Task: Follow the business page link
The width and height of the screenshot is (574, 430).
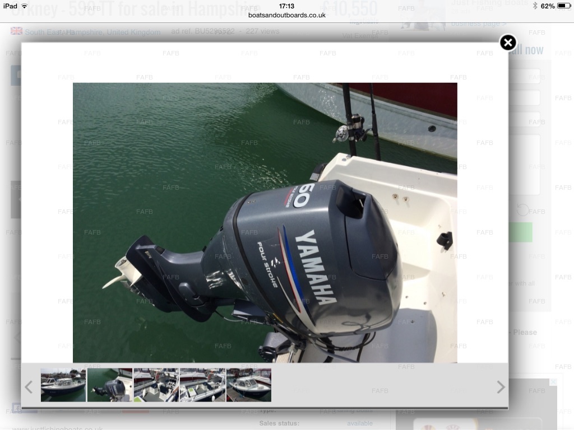Action: 478,24
